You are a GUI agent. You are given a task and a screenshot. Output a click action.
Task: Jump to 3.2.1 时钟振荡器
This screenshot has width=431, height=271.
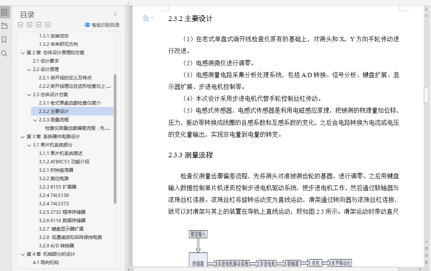56,170
